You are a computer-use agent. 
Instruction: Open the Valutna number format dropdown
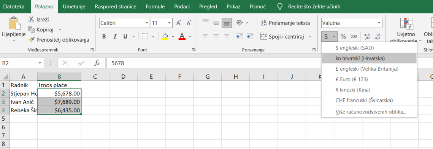click(x=379, y=23)
